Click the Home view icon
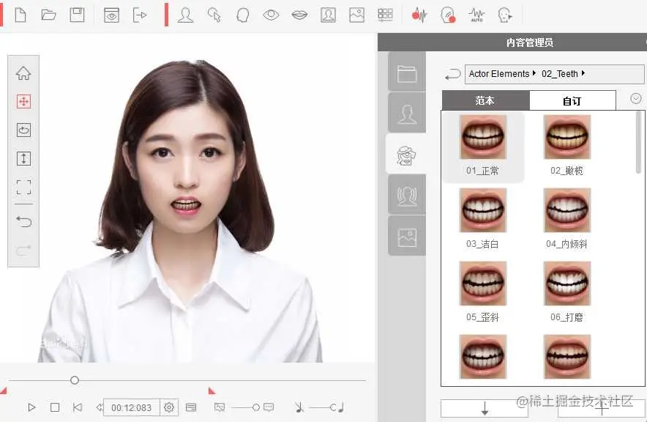The image size is (647, 422). (x=23, y=73)
